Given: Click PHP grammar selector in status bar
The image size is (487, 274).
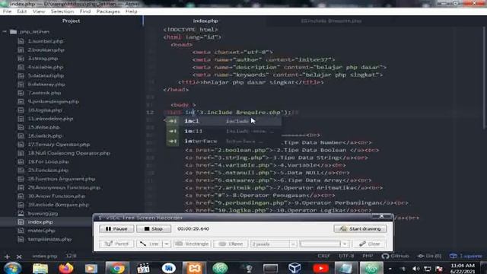Looking at the screenshot, I should (368, 256).
